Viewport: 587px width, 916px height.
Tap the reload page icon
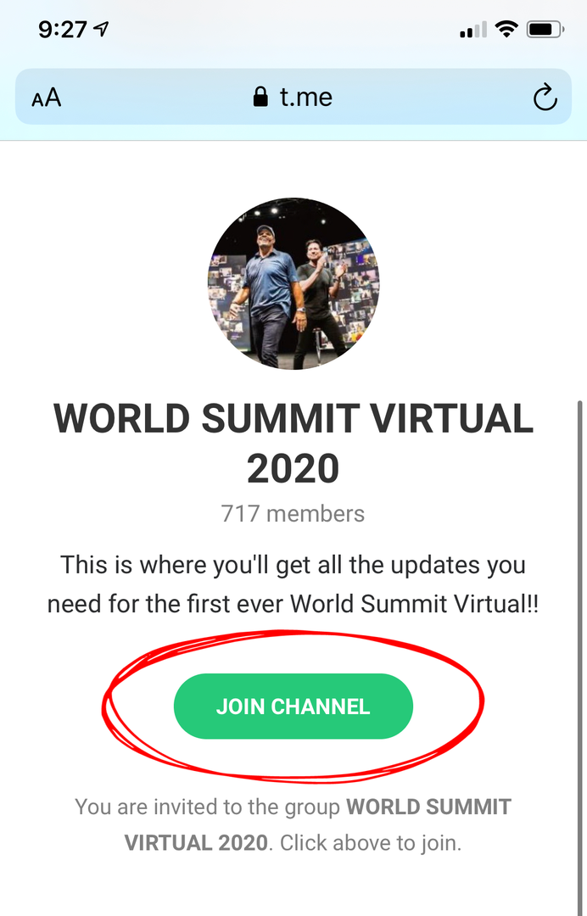point(545,97)
